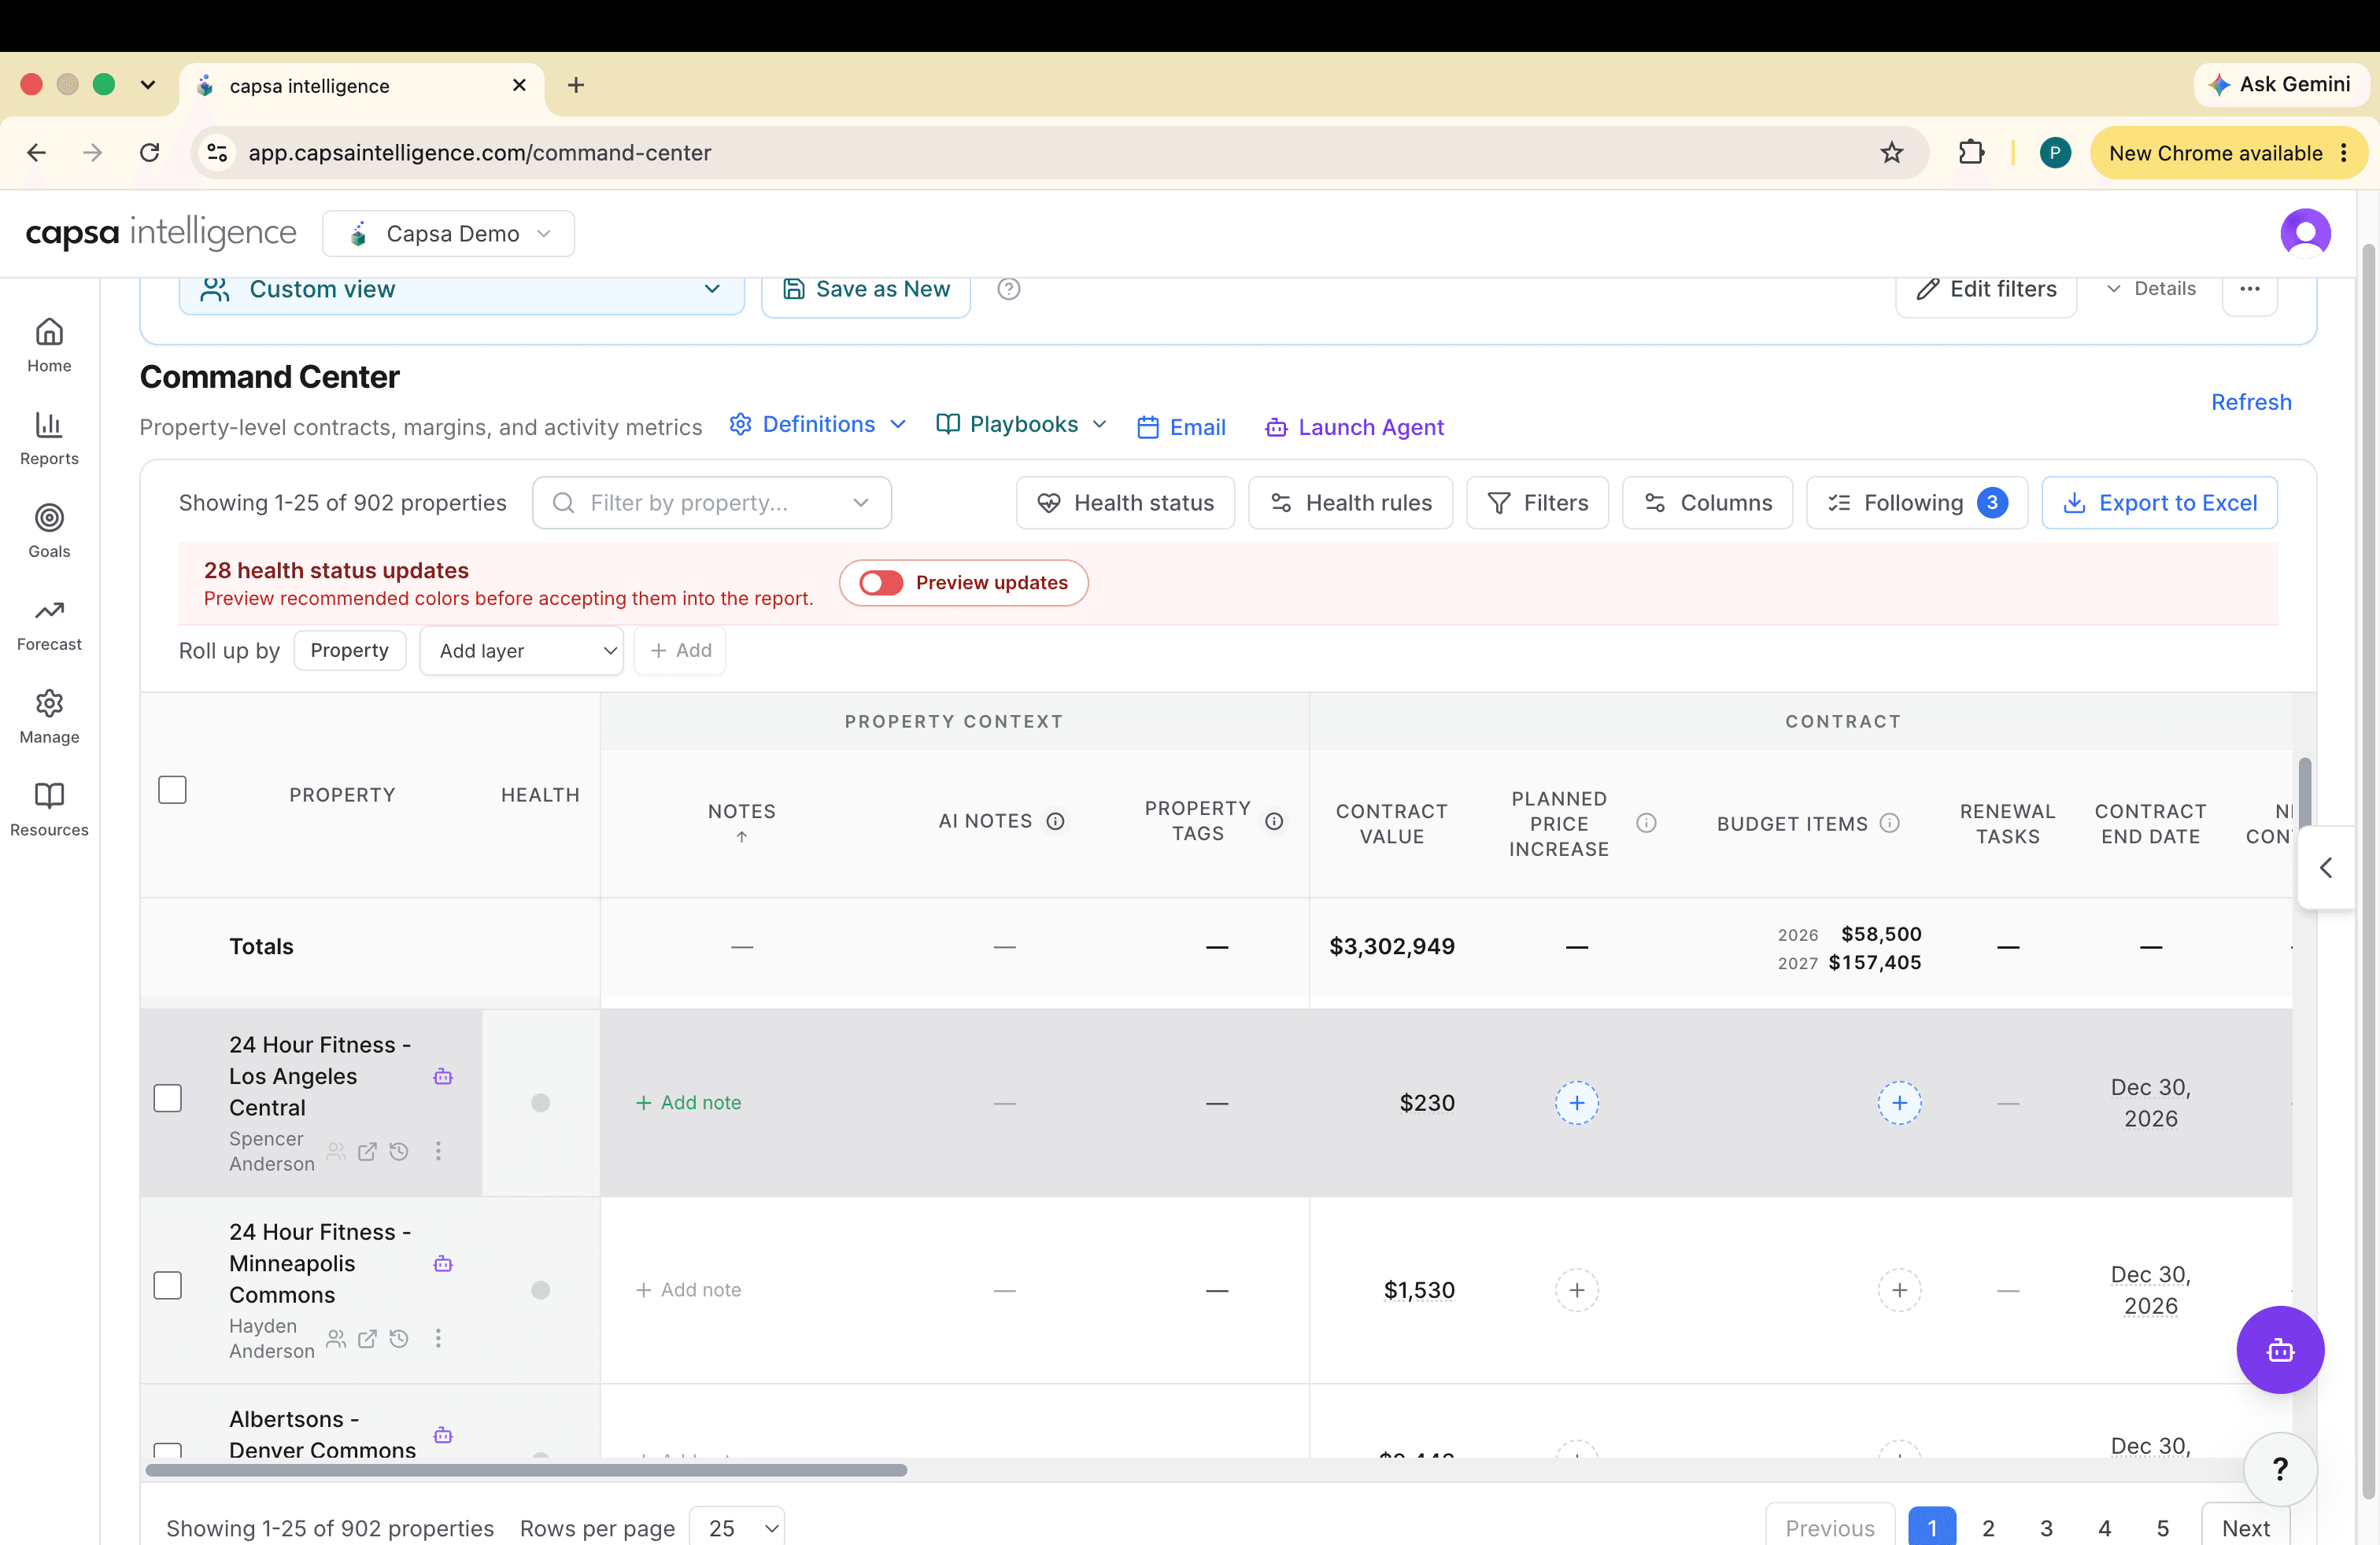The width and height of the screenshot is (2380, 1545).
Task: Check the select-all checkbox in table header
Action: (x=172, y=790)
